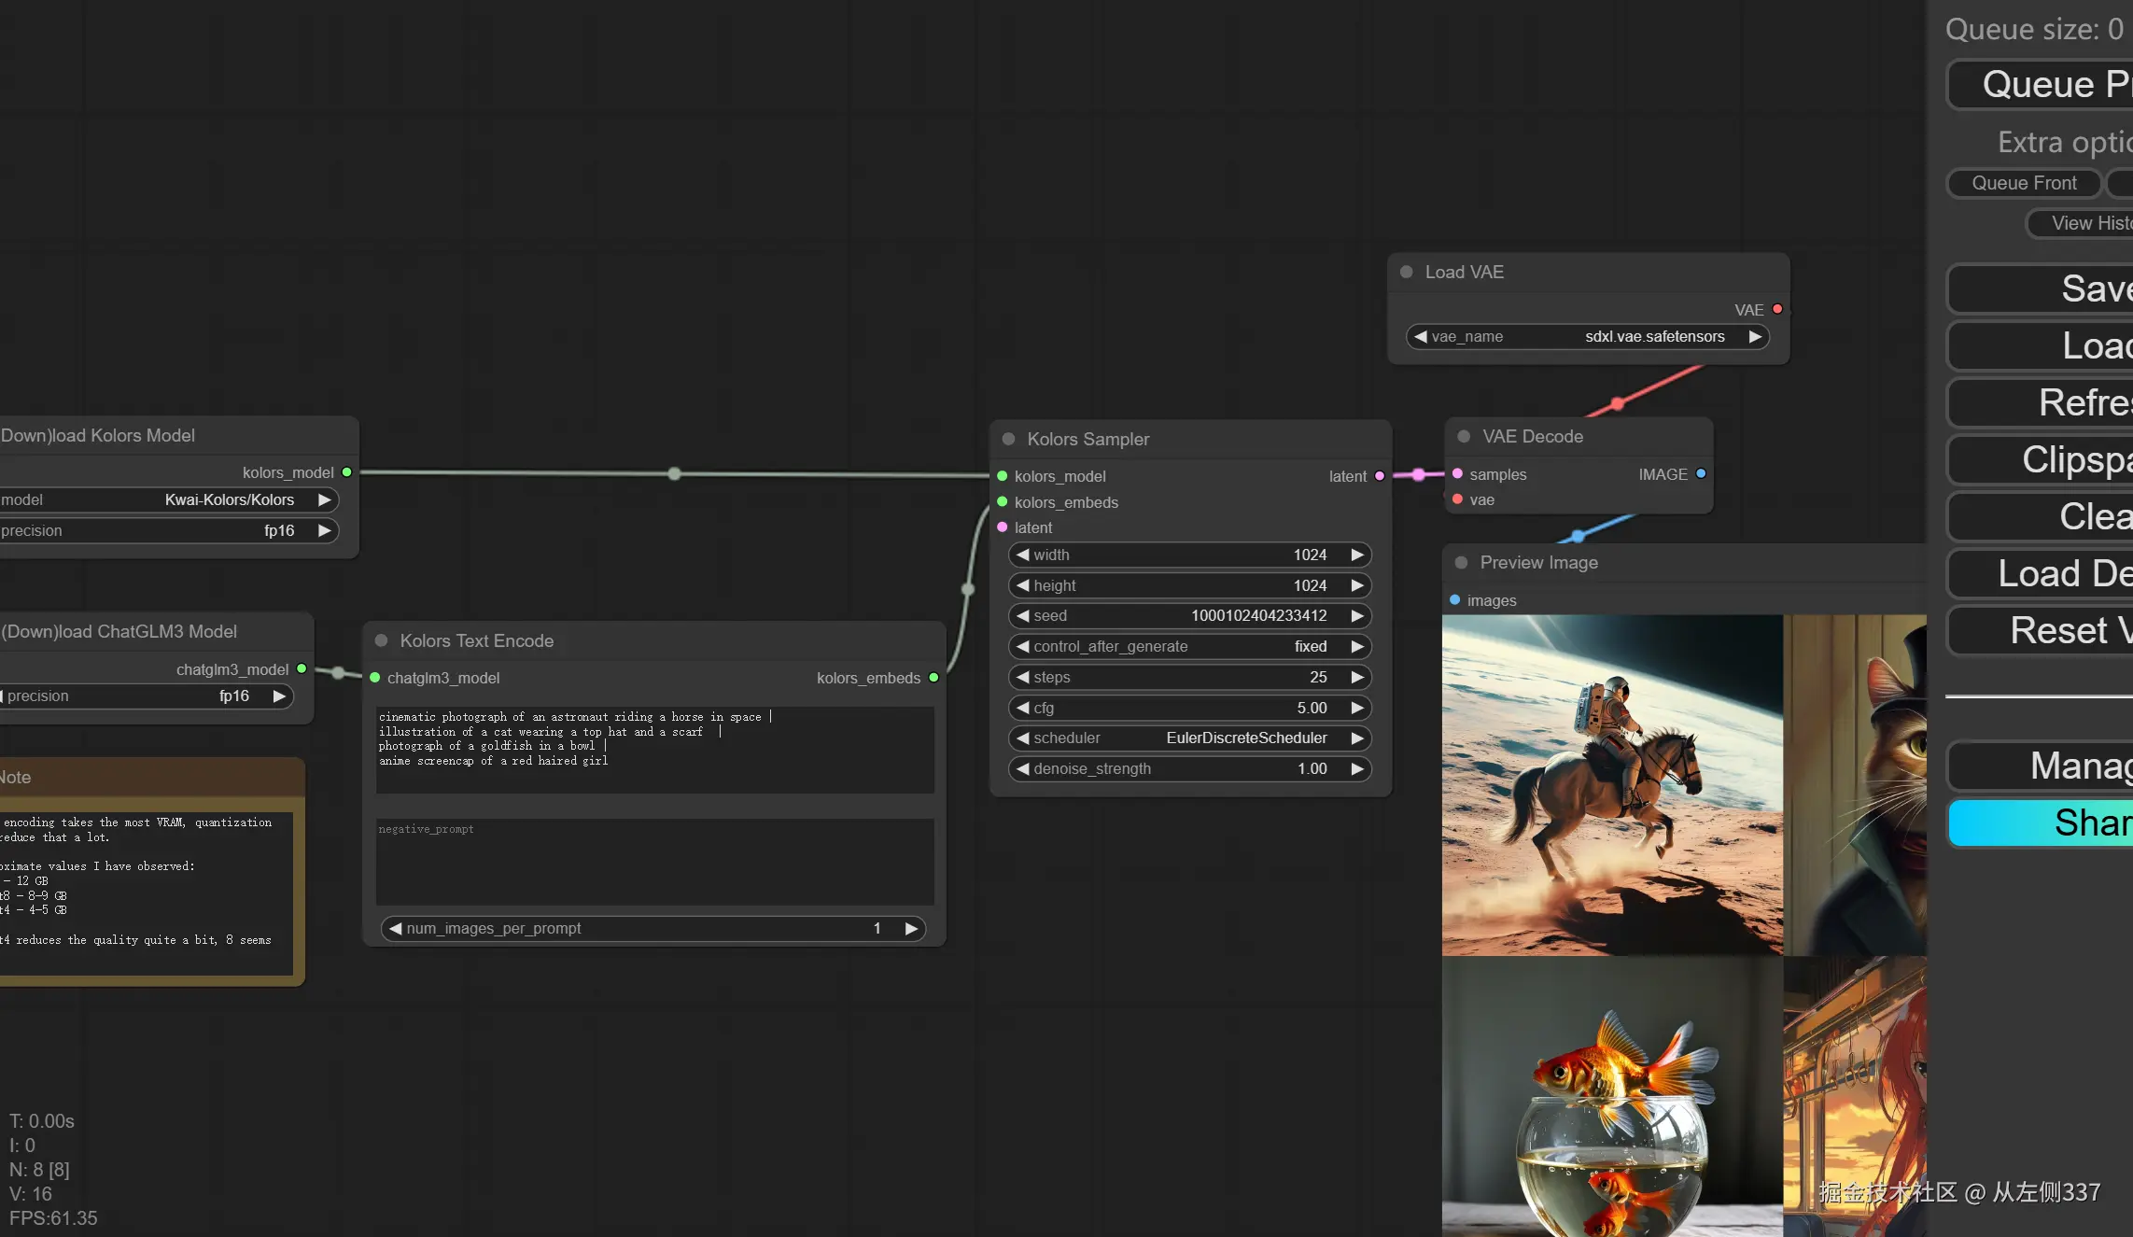Click the kolors_embeds output socket on Text Encode
The width and height of the screenshot is (2133, 1237).
pyautogui.click(x=933, y=678)
